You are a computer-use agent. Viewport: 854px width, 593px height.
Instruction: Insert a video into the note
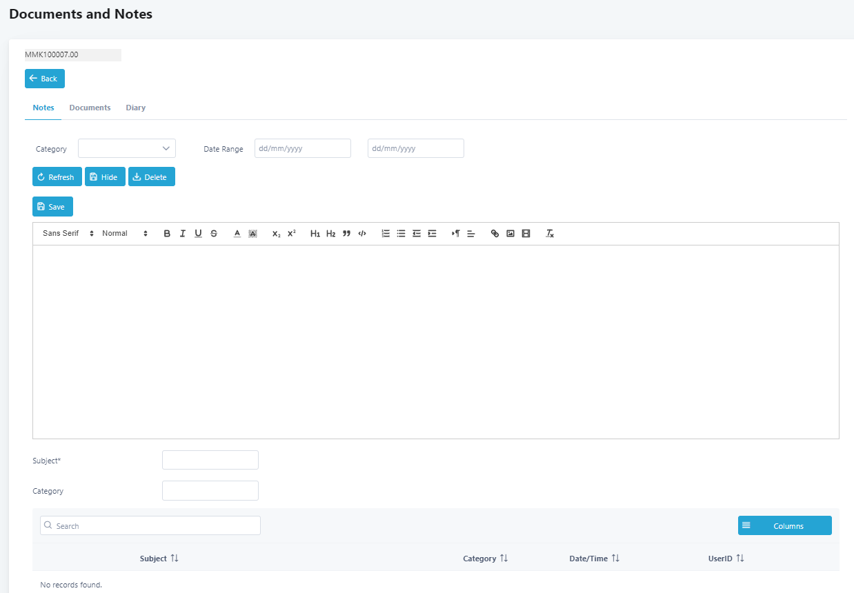coord(526,234)
